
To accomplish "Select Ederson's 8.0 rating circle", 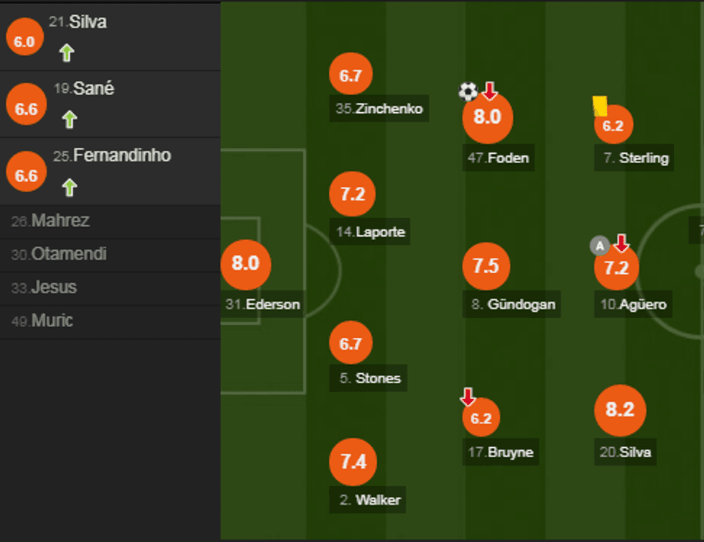I will point(246,263).
